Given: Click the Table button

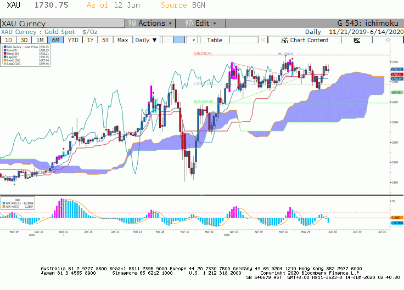Looking at the screenshot, I should click(x=215, y=40).
